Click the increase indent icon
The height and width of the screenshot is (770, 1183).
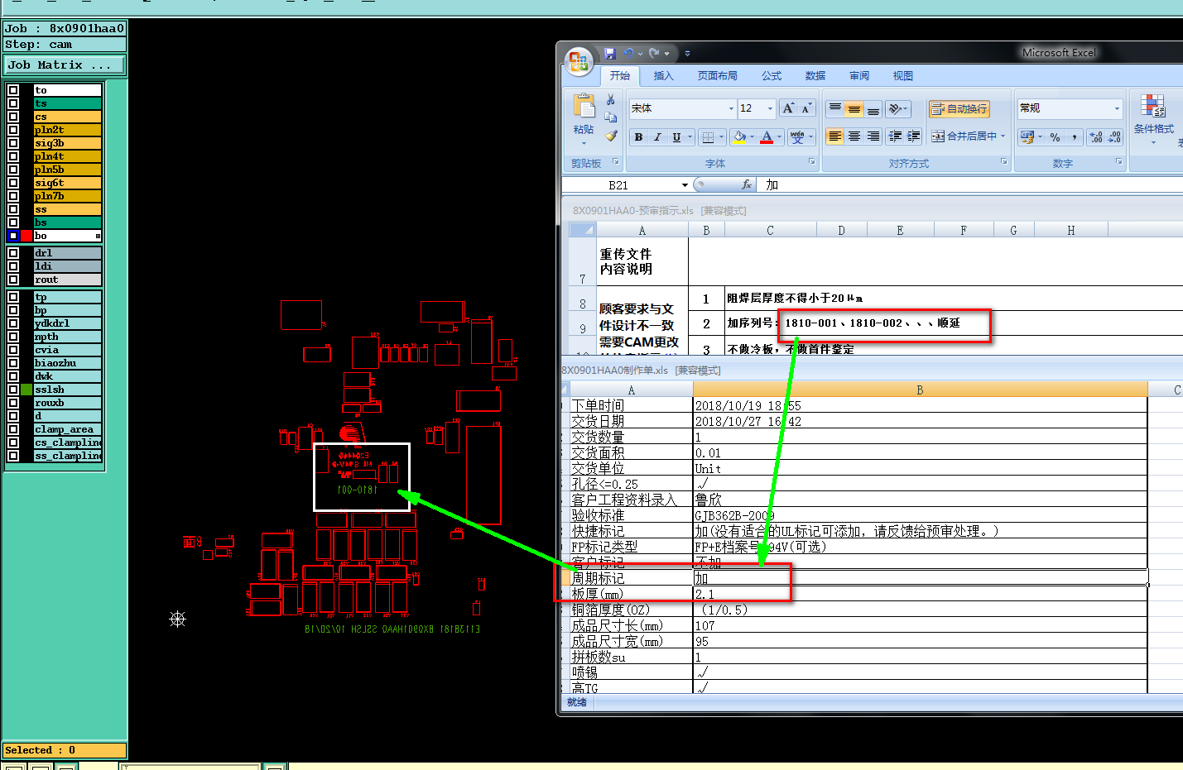tap(913, 136)
